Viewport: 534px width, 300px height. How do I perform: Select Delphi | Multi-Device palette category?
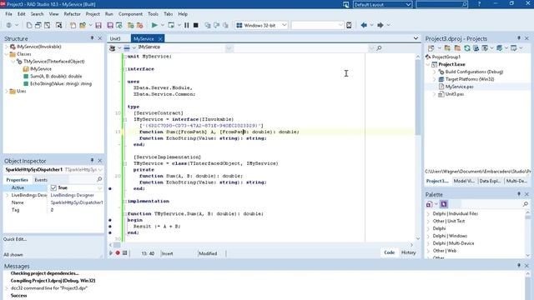[x=453, y=243]
